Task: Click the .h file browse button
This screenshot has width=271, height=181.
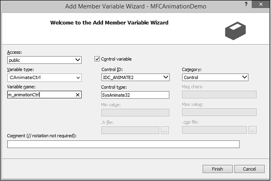Action: pyautogui.click(x=165, y=130)
